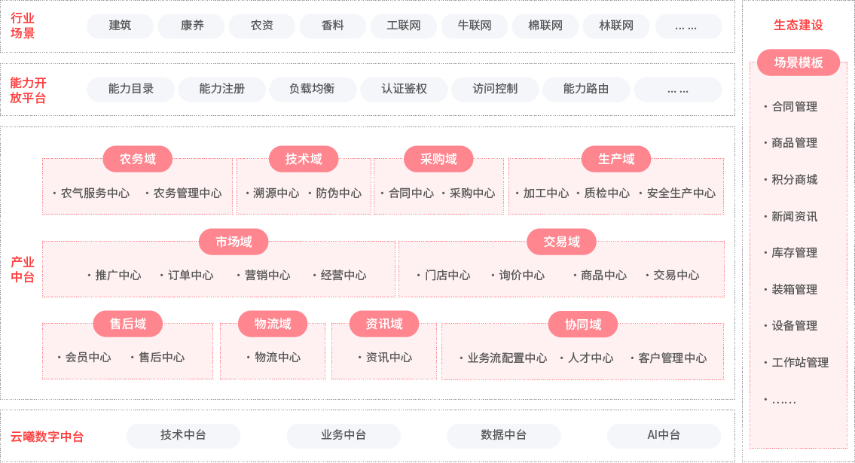Click the 建筑 industry scenario pill

[120, 26]
